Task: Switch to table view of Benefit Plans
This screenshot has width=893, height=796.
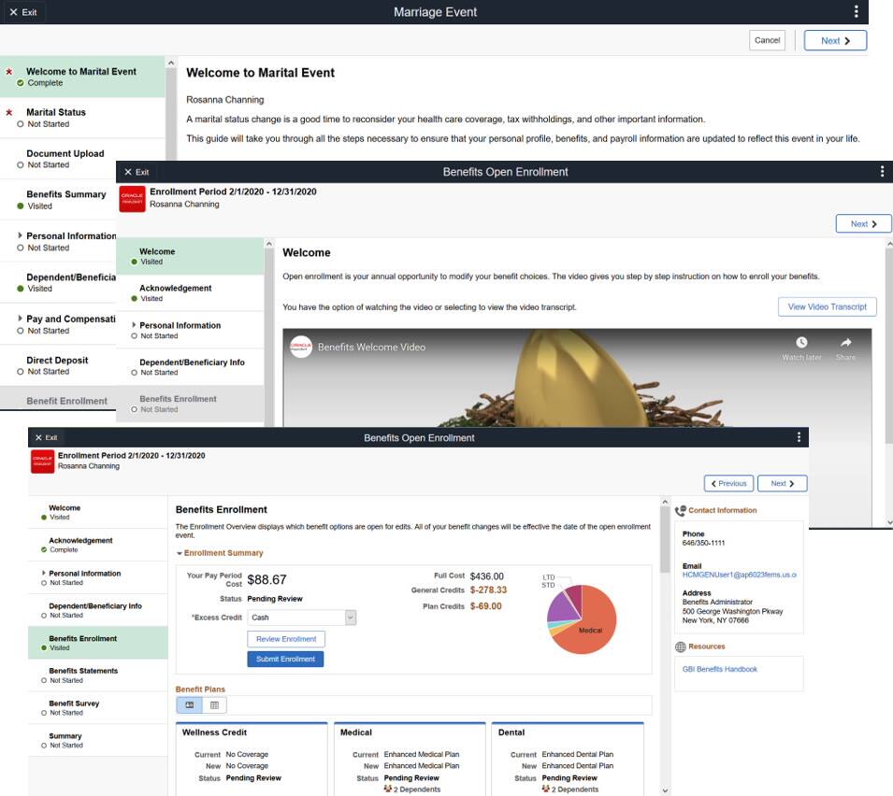Action: [x=214, y=705]
